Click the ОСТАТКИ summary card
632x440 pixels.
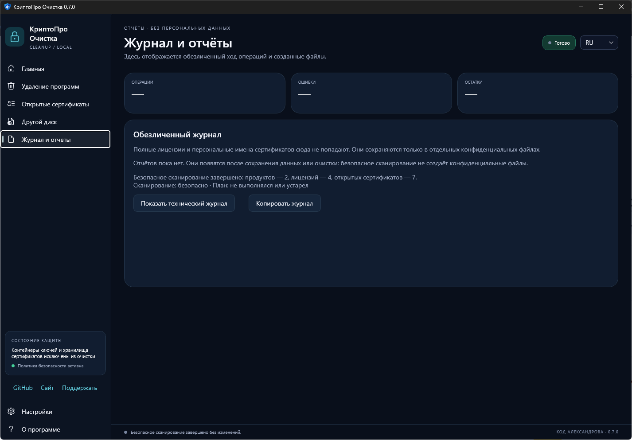[x=538, y=93]
